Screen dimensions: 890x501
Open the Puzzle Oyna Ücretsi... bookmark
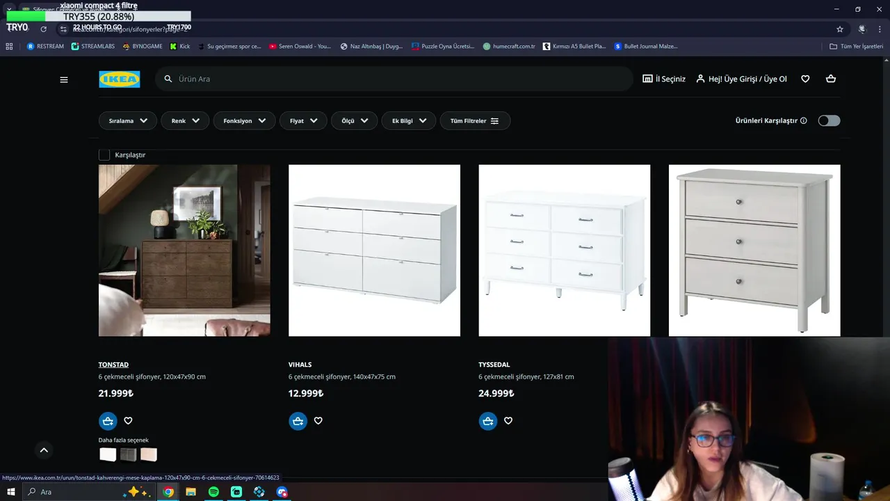(x=443, y=47)
